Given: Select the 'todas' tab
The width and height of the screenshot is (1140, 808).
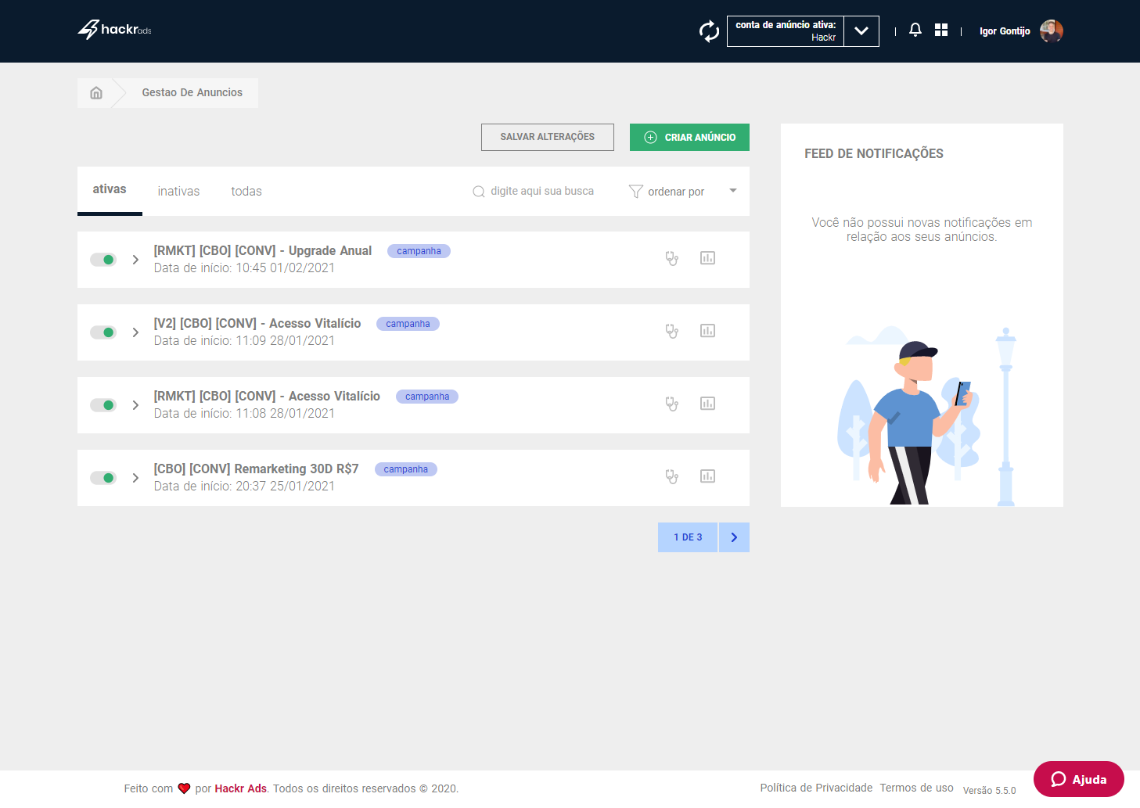Looking at the screenshot, I should pyautogui.click(x=246, y=192).
